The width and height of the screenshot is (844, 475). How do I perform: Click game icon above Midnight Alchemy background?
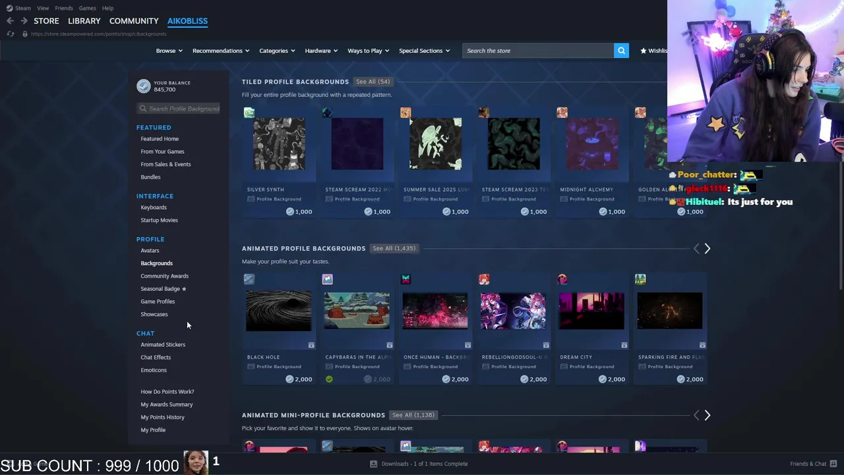point(562,113)
